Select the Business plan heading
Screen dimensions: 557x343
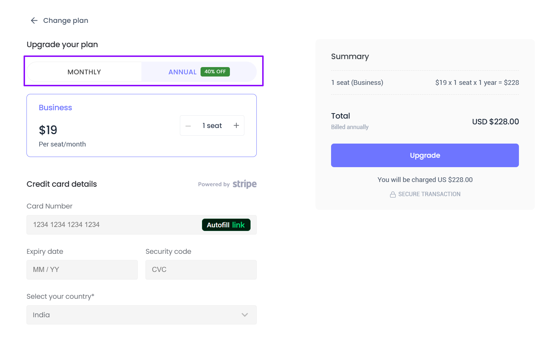coord(55,108)
